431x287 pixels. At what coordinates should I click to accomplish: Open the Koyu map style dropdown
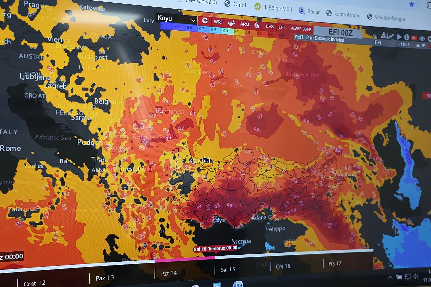(x=176, y=19)
